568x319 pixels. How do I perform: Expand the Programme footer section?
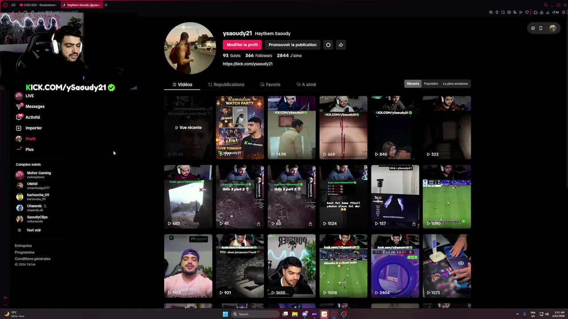pos(24,252)
